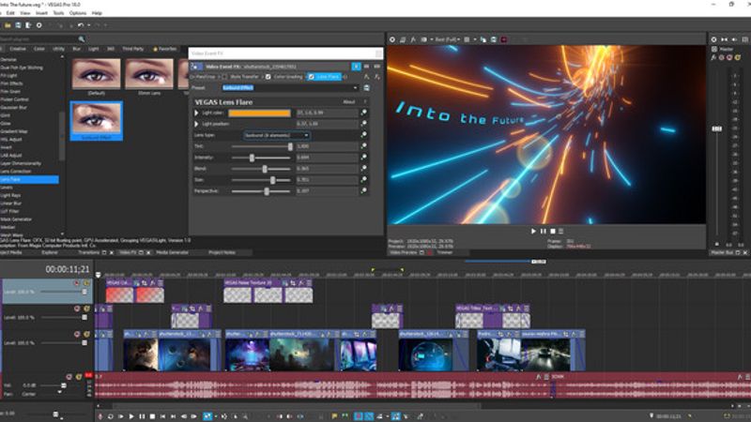Click the Undo arrow in main toolbar

coord(81,25)
